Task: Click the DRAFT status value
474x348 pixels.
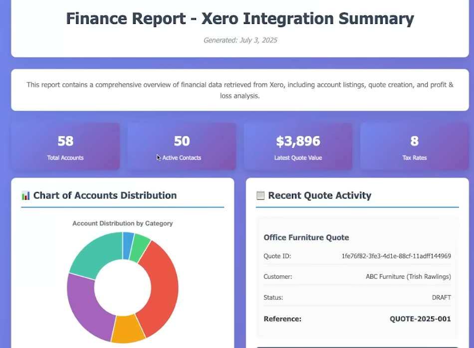Action: coord(442,298)
